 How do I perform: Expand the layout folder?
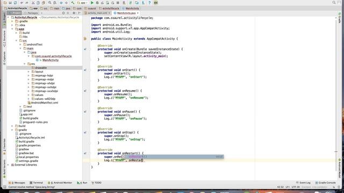[x=28, y=72]
